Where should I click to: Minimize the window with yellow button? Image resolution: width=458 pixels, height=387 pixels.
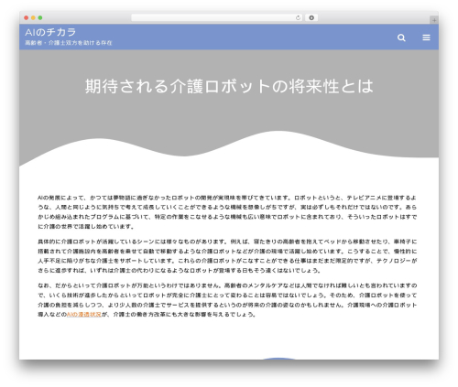[33, 18]
